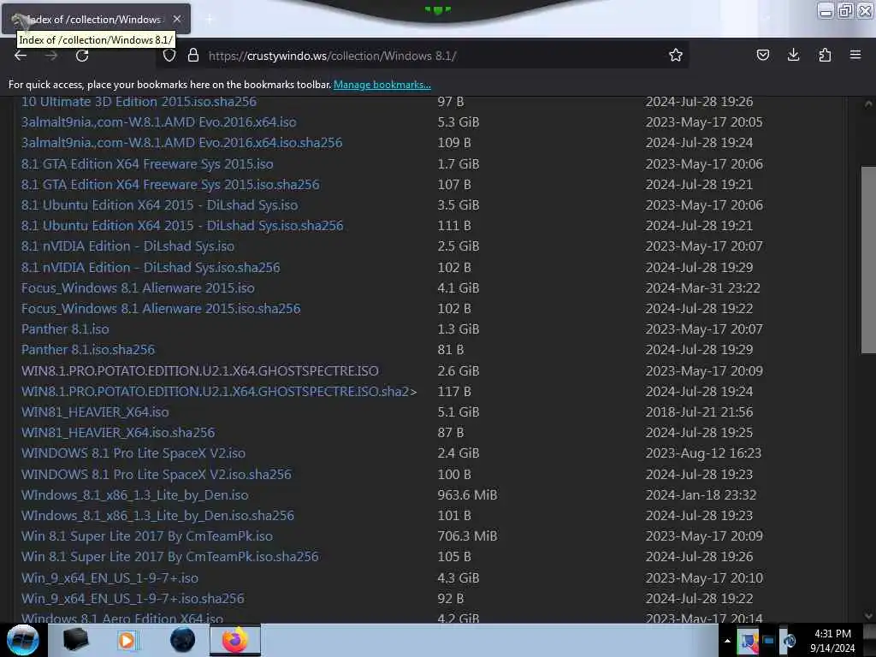This screenshot has width=876, height=657.
Task: Download 8.1 GTA Edition X64 Freeware Sys 2015.iso
Action: 147,163
